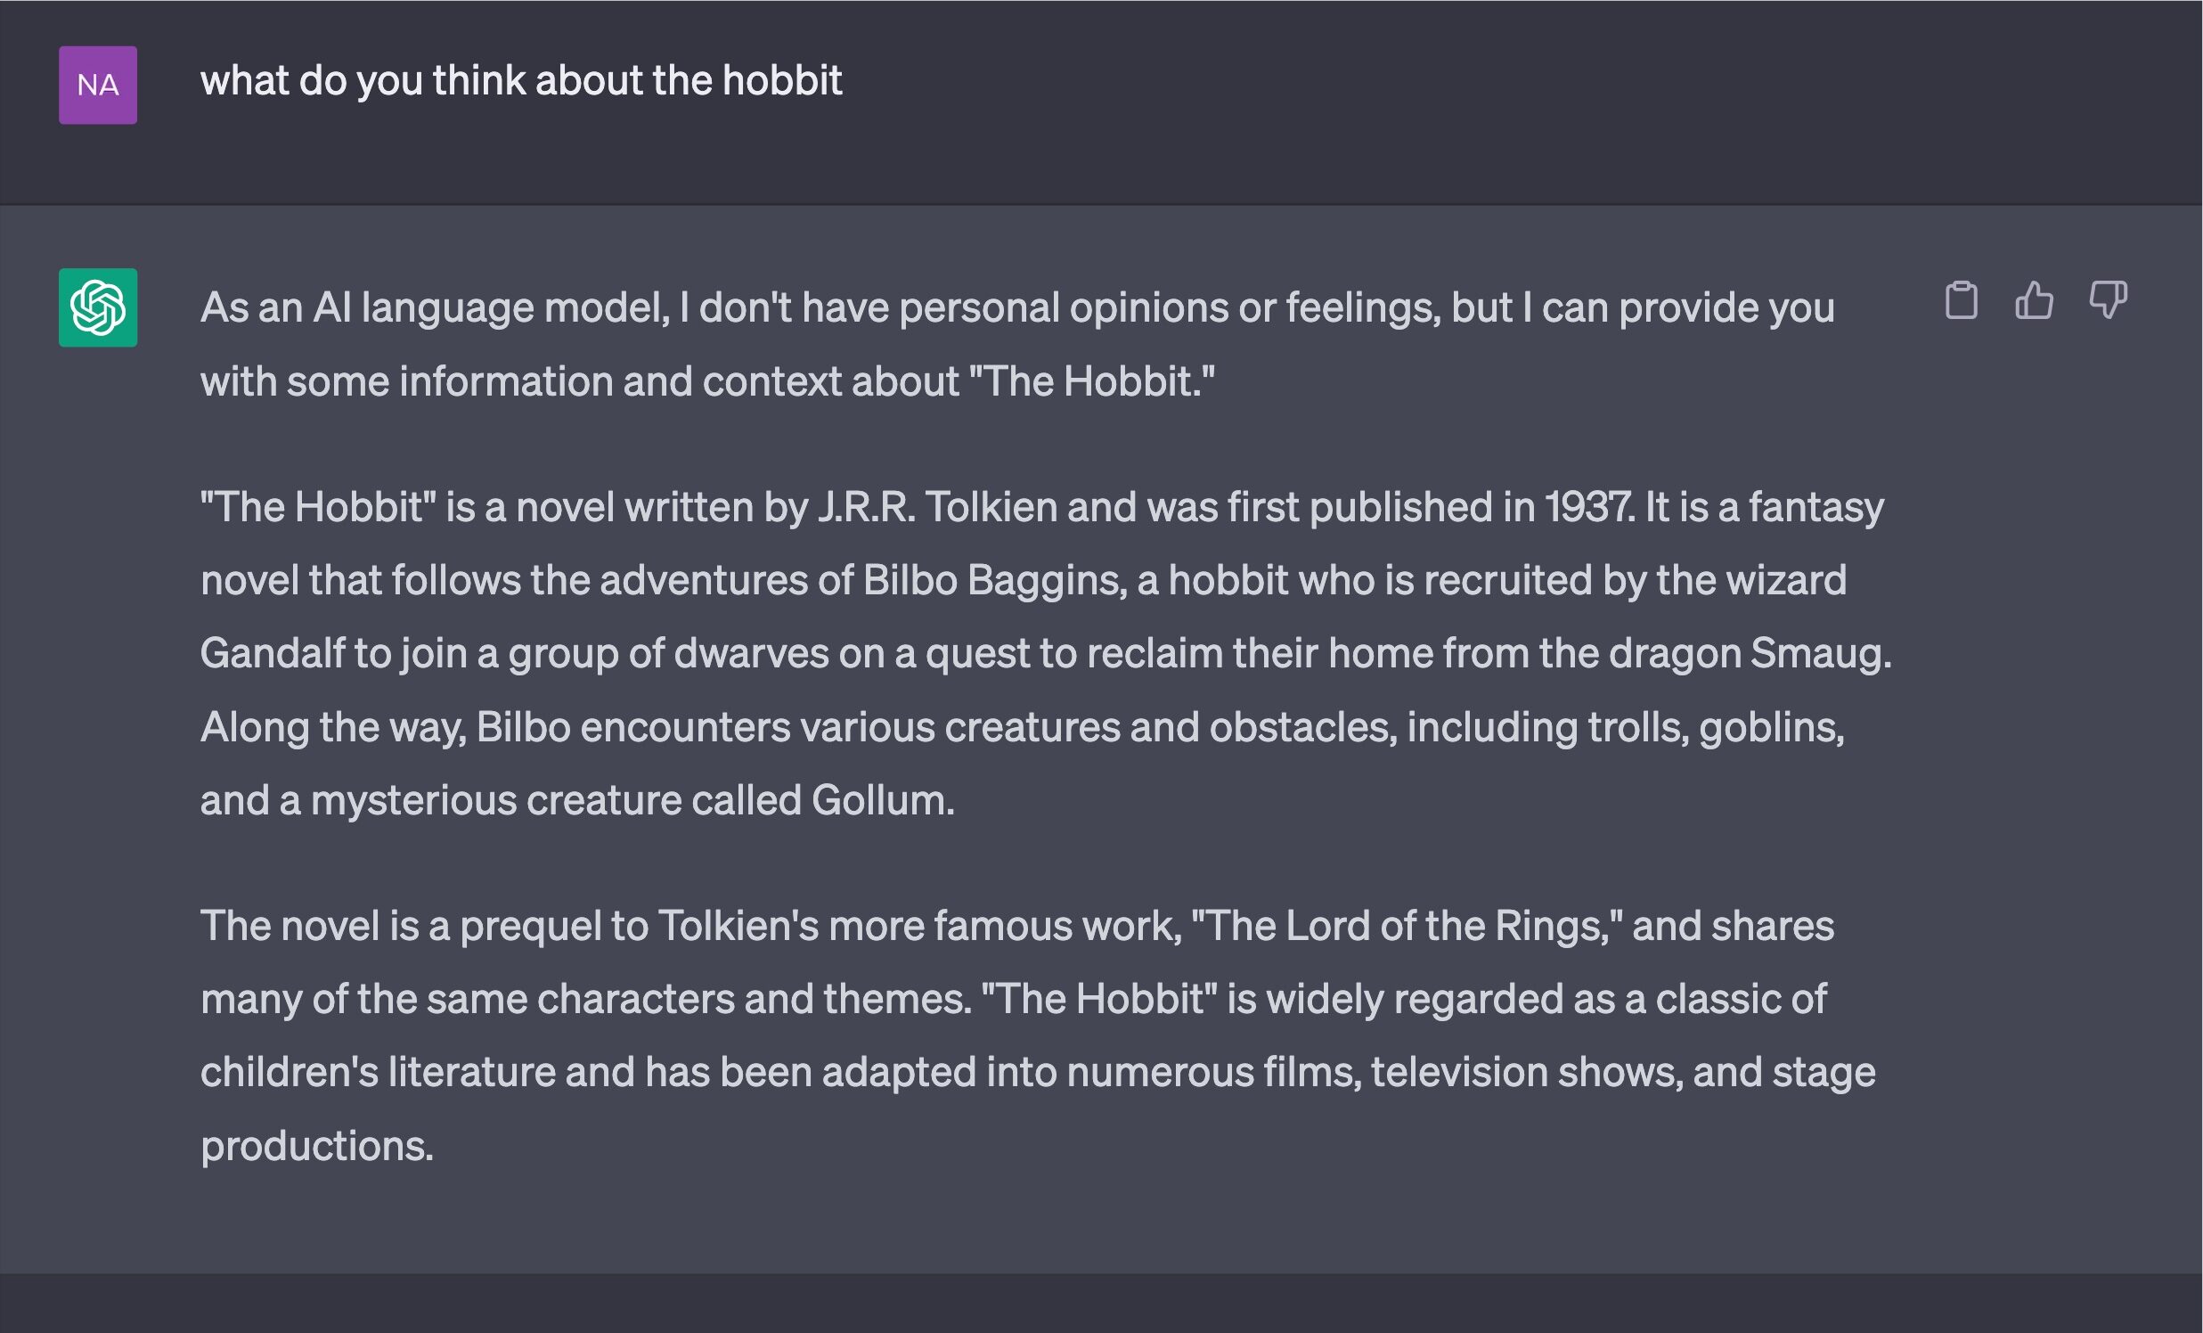Click the purple NA user avatar
The width and height of the screenshot is (2203, 1333).
[98, 85]
